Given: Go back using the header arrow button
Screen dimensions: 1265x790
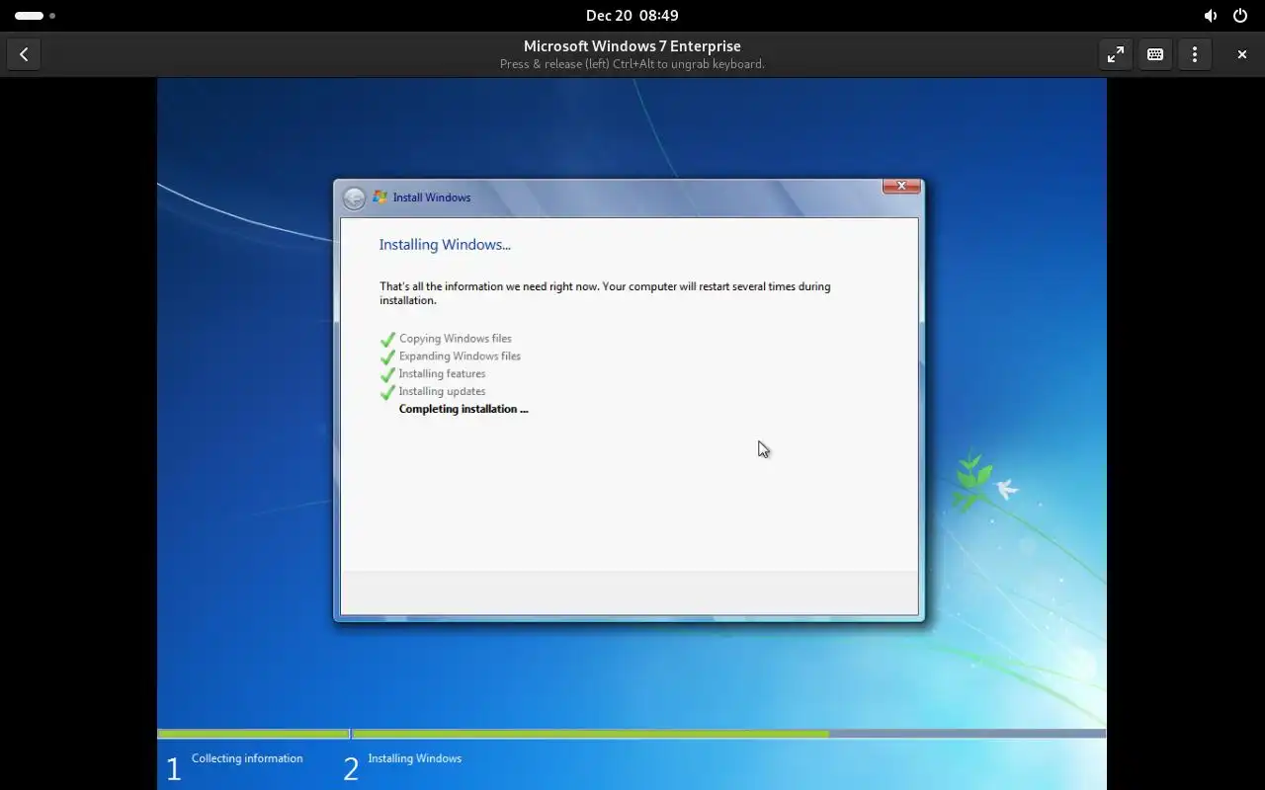Looking at the screenshot, I should coord(24,54).
